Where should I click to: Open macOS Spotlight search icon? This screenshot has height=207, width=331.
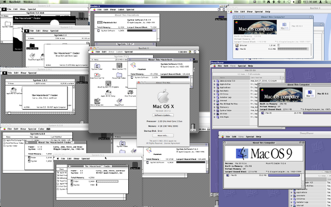tap(326, 2)
